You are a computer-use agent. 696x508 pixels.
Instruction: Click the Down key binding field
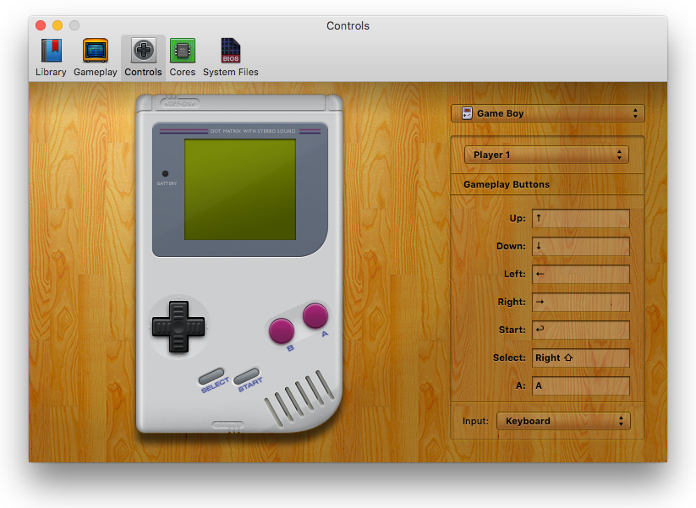coord(580,246)
